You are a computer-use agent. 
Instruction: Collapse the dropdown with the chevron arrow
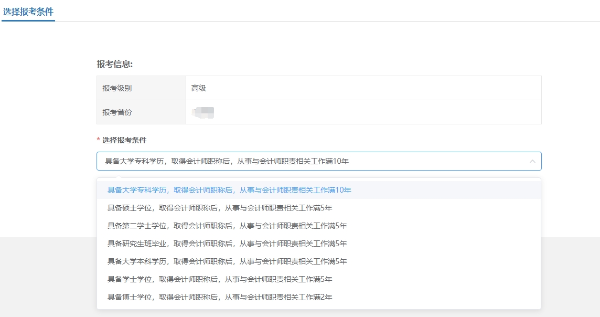(532, 161)
